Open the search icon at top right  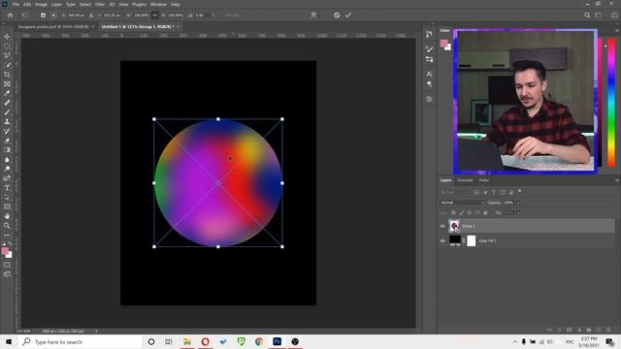click(587, 16)
